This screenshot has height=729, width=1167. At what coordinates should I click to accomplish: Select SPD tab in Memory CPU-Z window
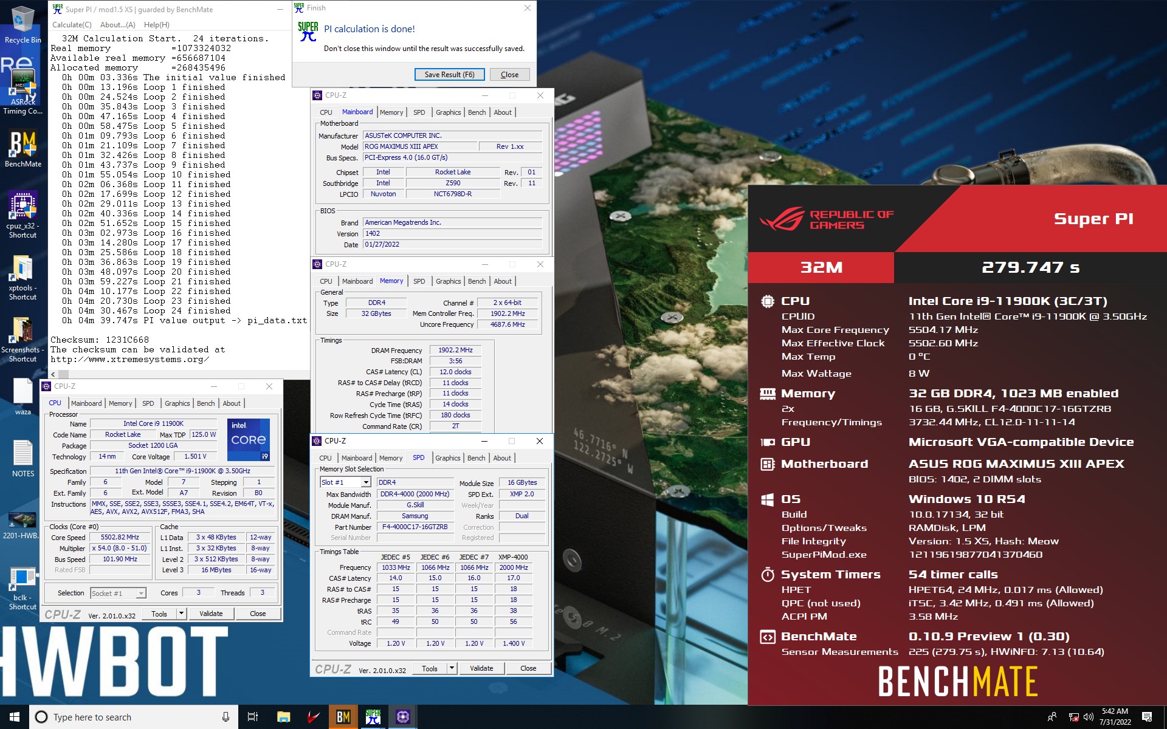tap(419, 281)
